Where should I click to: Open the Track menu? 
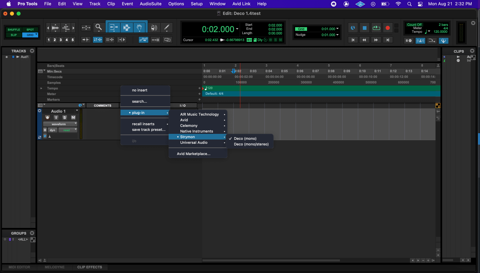95,4
